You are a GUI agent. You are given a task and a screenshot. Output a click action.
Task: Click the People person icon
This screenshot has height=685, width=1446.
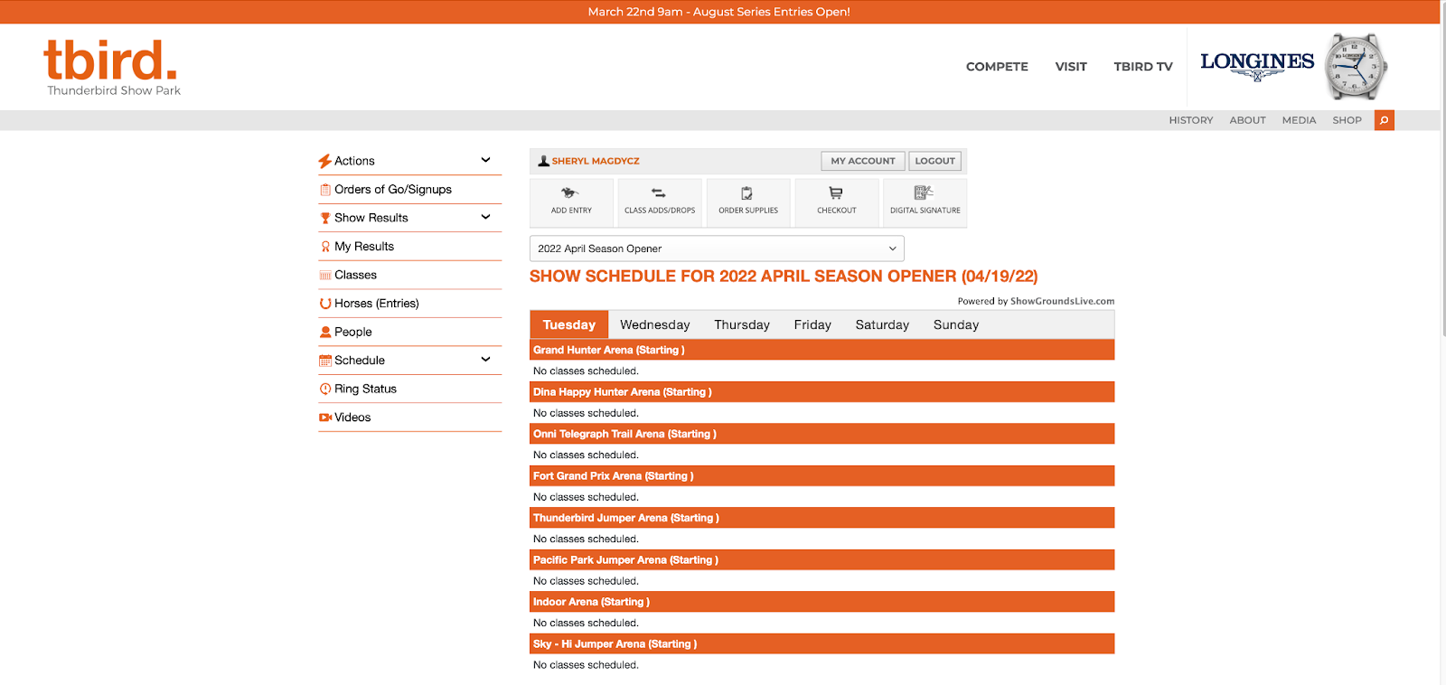tap(325, 333)
